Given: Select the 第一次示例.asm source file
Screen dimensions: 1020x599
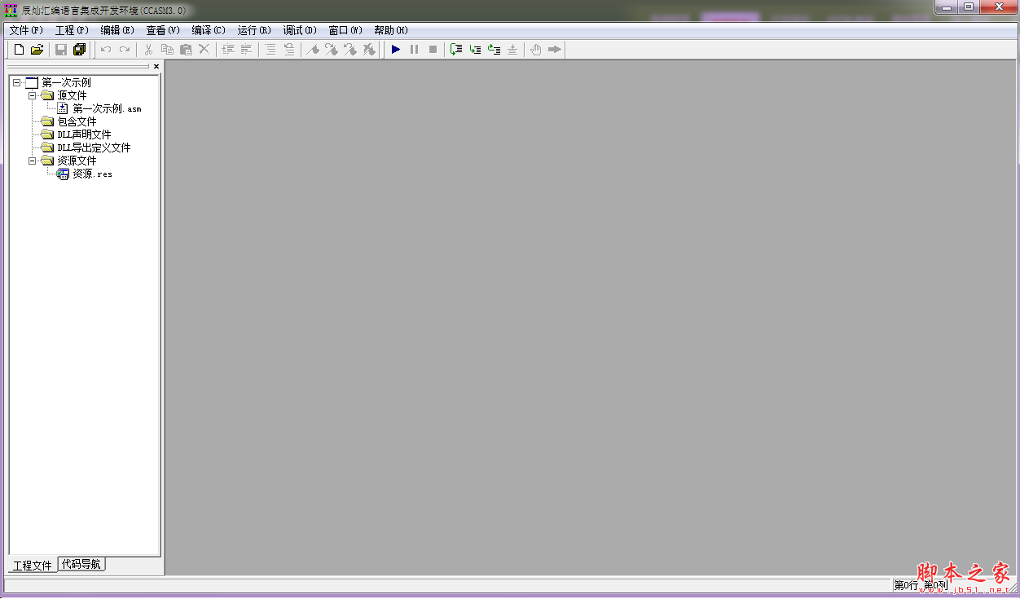Looking at the screenshot, I should tap(107, 108).
